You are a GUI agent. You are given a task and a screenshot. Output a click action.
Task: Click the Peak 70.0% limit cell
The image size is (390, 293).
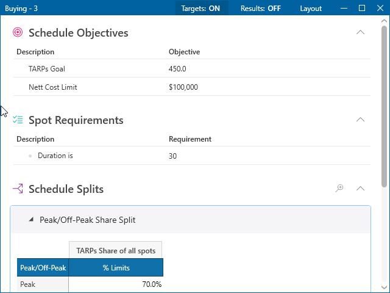point(116,284)
